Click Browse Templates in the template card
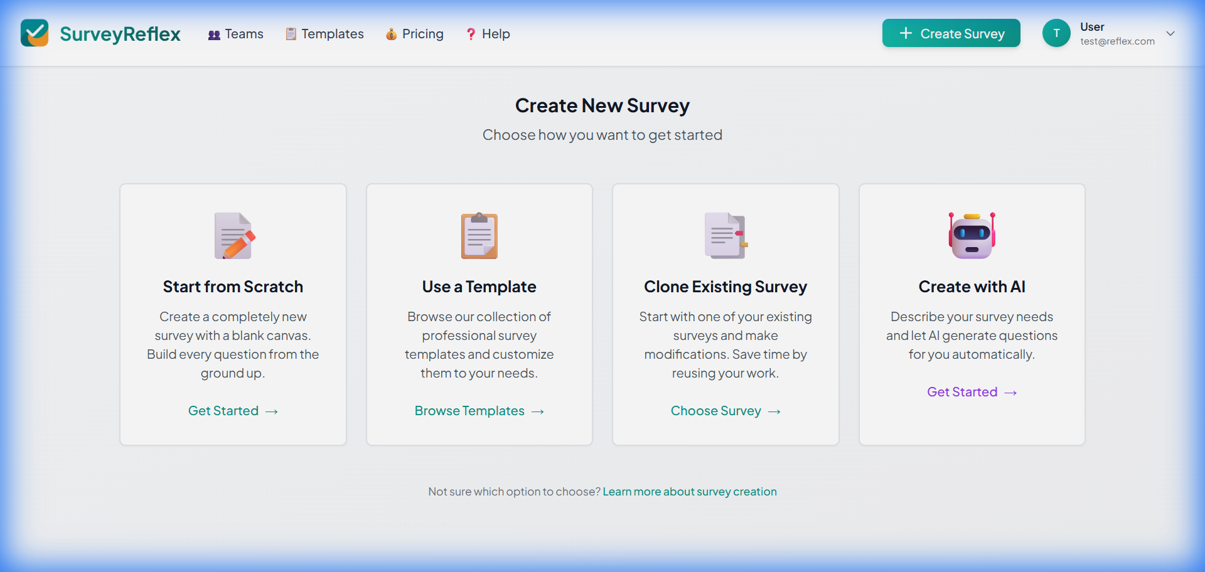 [479, 411]
